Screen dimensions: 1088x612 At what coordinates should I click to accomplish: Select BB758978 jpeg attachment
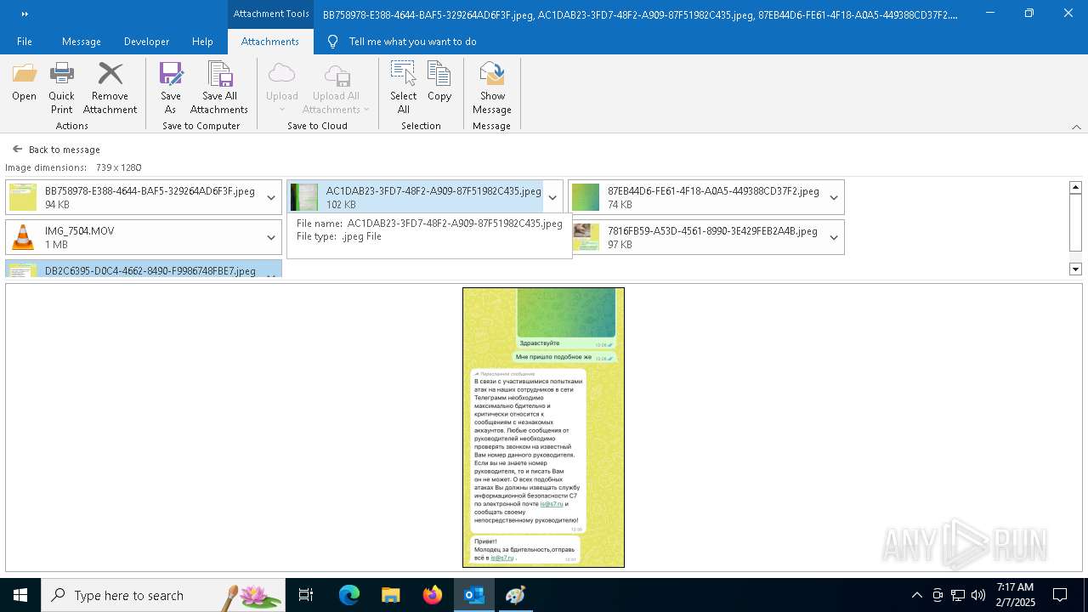coord(133,197)
